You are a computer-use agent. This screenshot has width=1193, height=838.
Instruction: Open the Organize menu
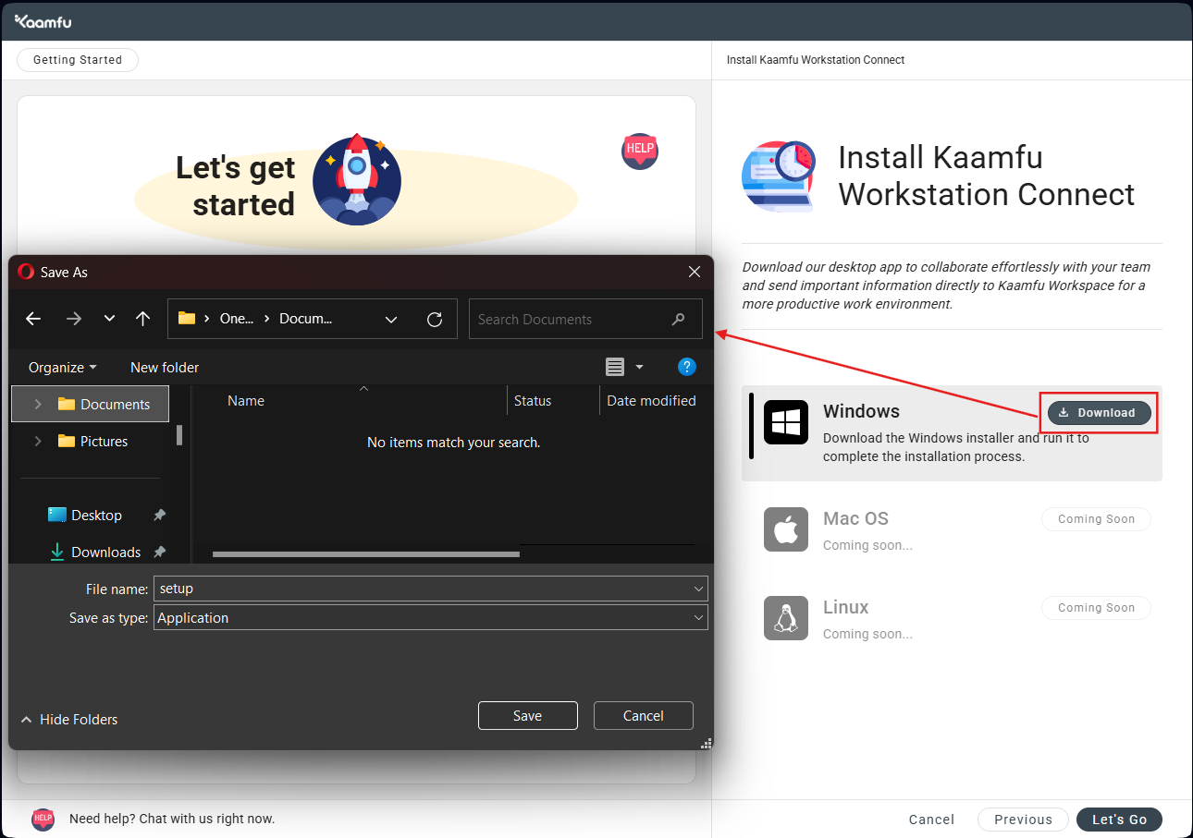(x=63, y=367)
